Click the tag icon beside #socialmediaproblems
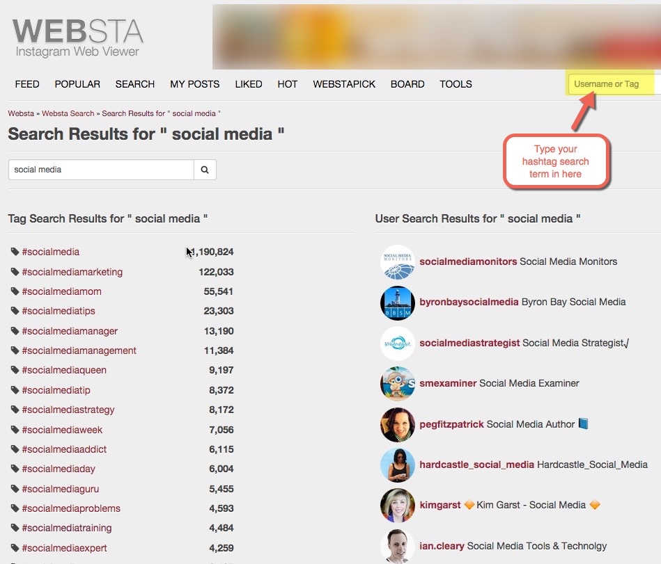661x564 pixels. point(15,508)
